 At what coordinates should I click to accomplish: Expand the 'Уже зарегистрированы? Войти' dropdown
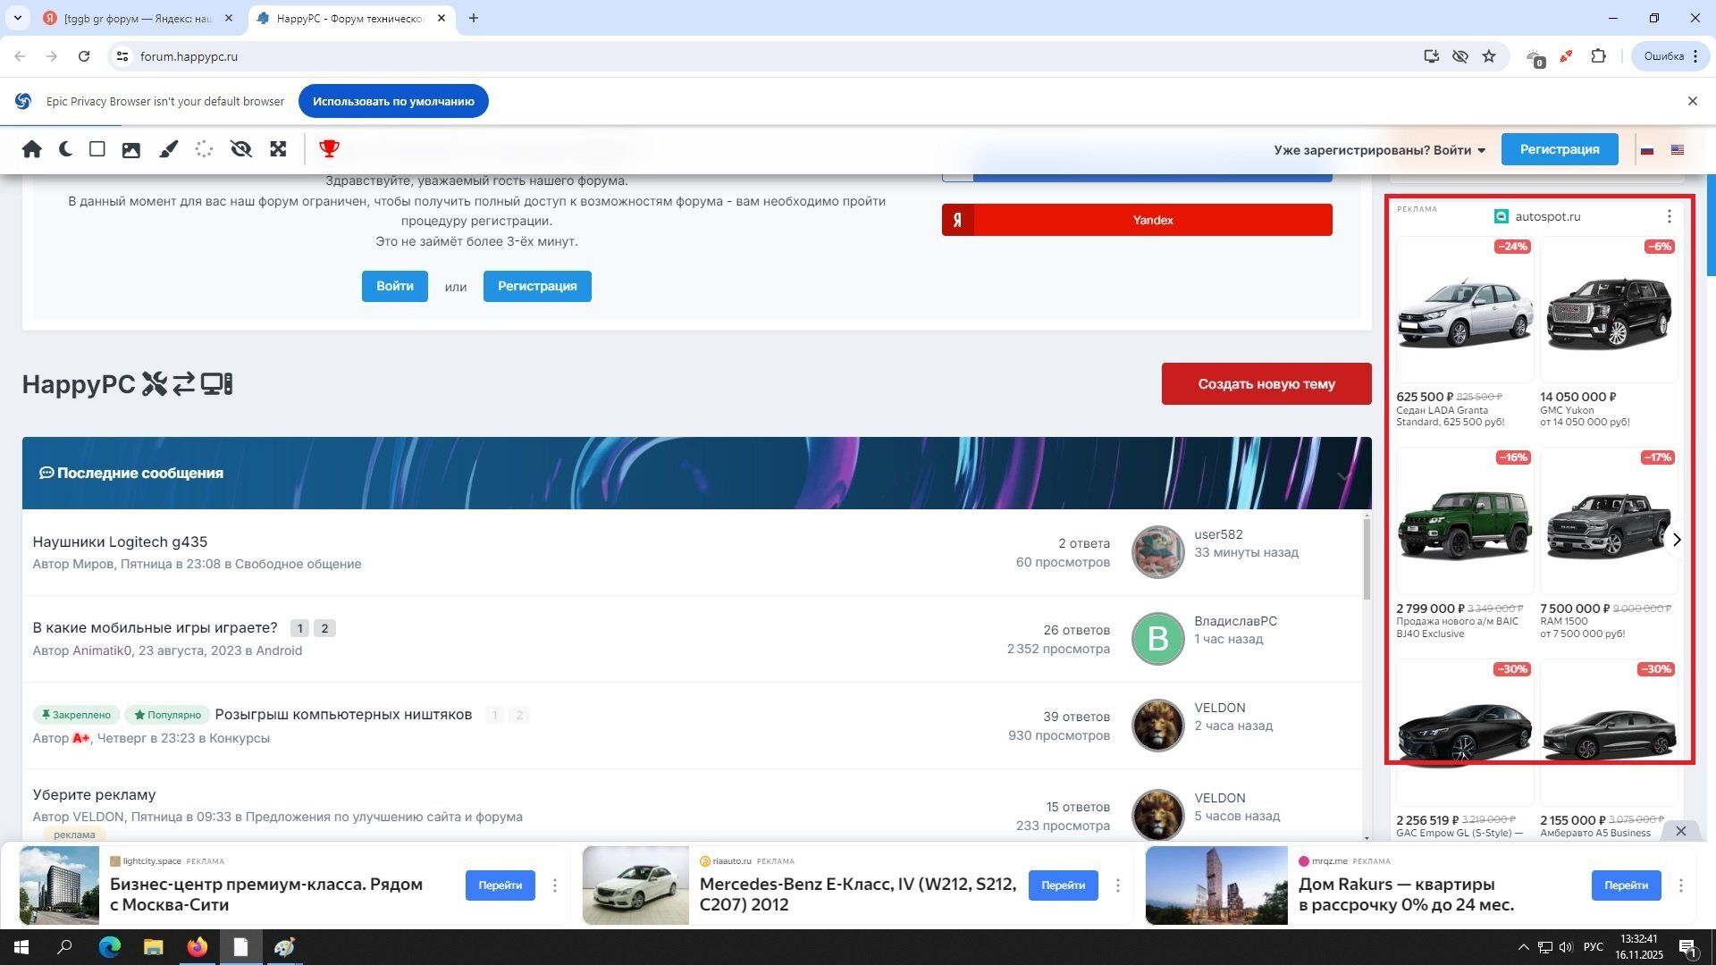(x=1379, y=150)
